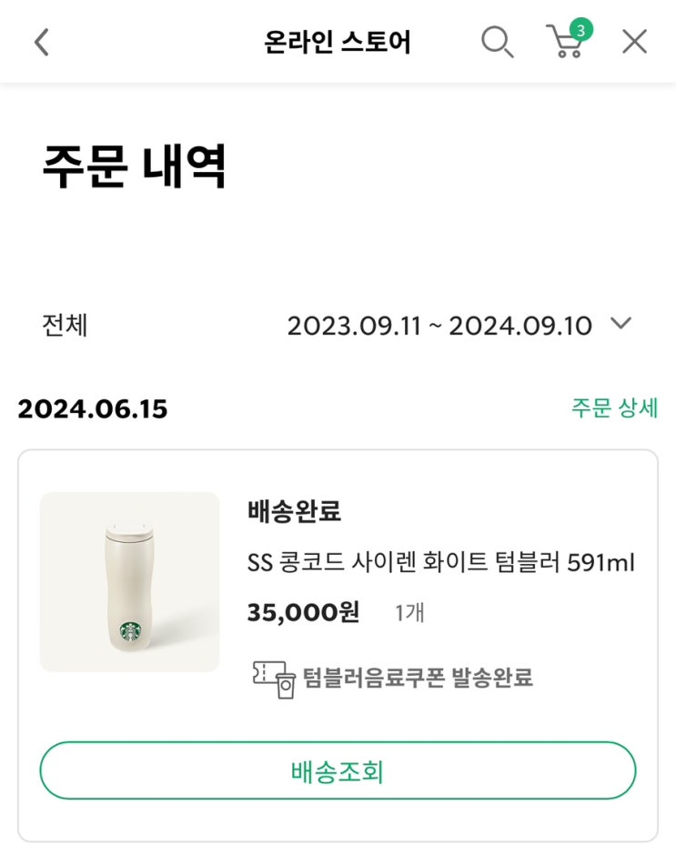
Task: Tap the back arrow icon
Action: 41,42
